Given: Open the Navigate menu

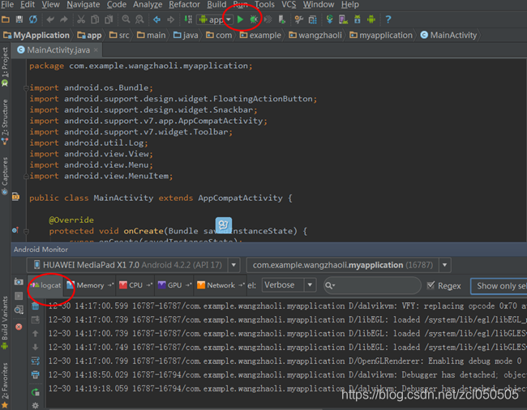Looking at the screenshot, I should [83, 4].
